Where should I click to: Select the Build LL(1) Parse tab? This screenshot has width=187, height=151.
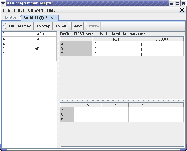click(39, 18)
